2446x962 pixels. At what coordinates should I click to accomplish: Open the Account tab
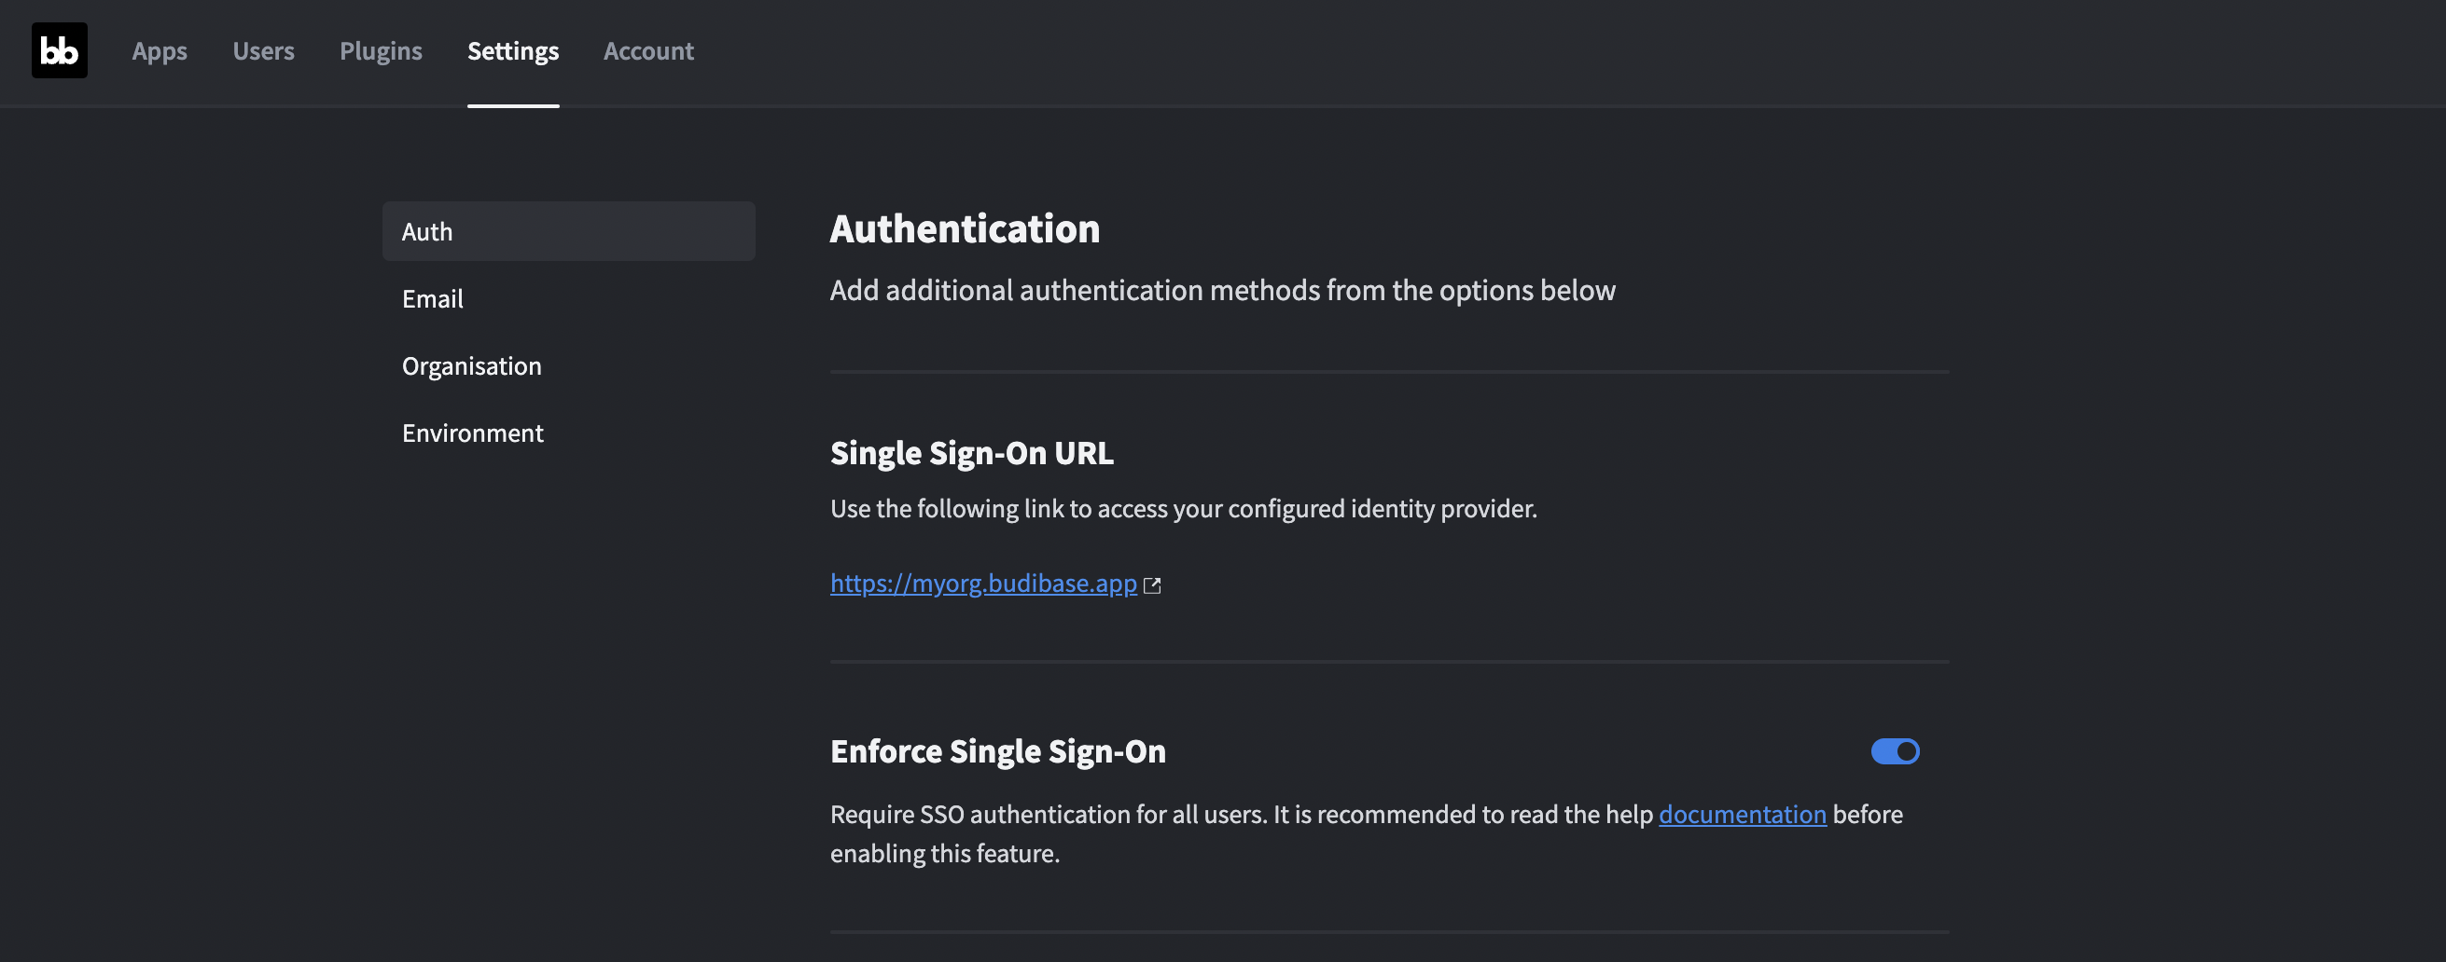coord(648,51)
